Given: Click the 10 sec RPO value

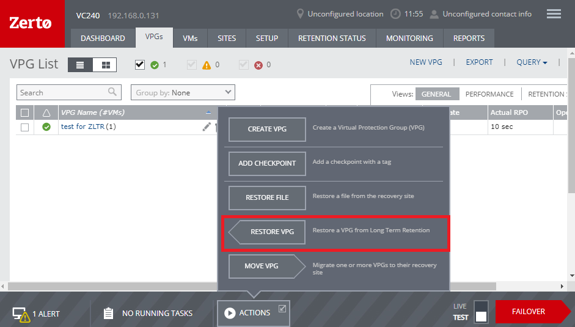Looking at the screenshot, I should [502, 127].
